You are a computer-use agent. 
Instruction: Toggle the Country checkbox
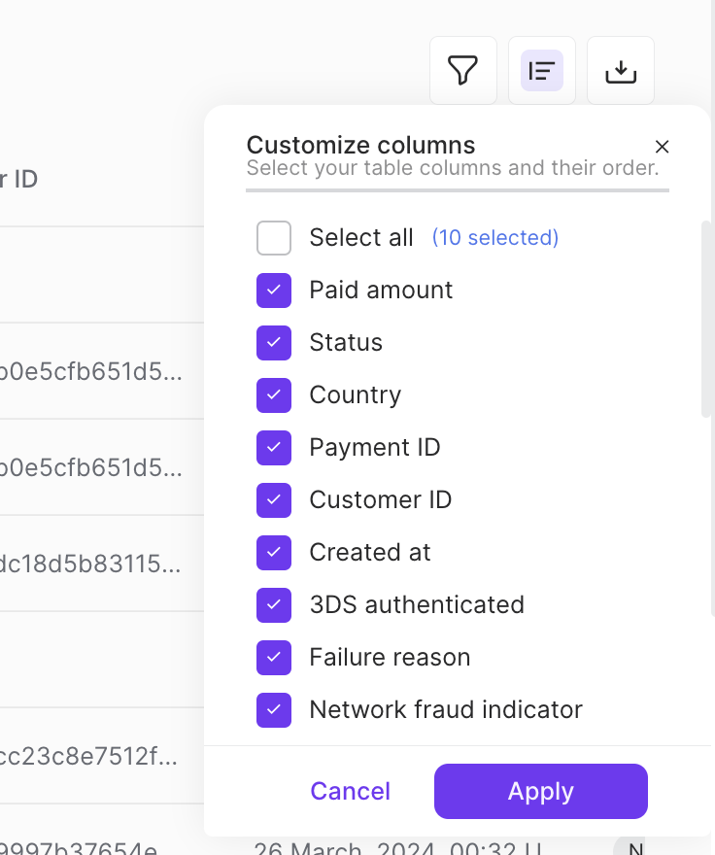(274, 394)
